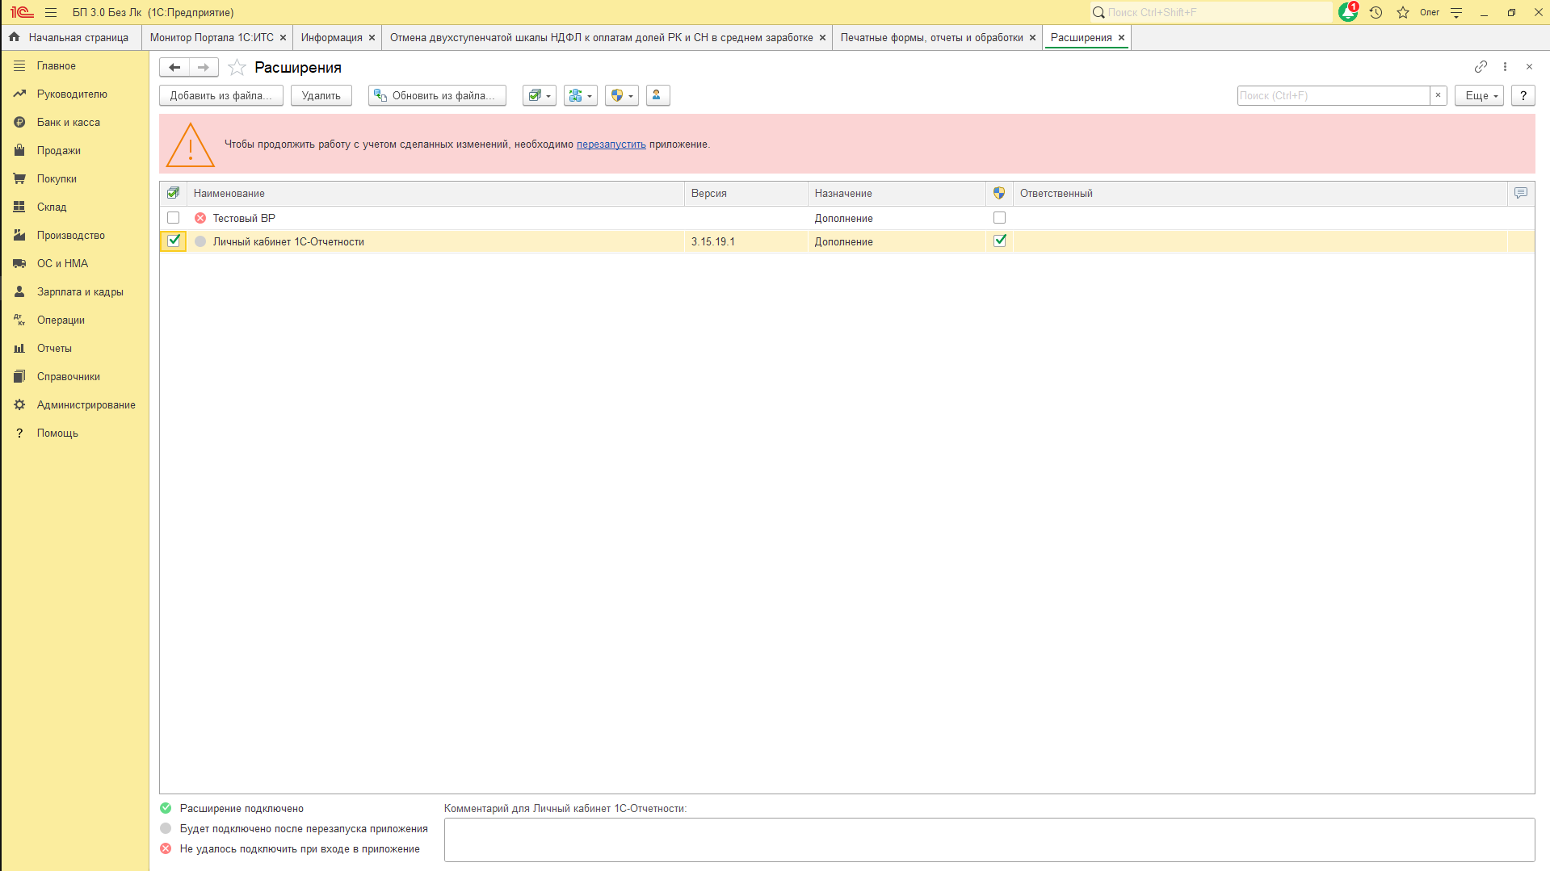The height and width of the screenshot is (871, 1550).
Task: Open the Еще dropdown menu
Action: [x=1479, y=95]
